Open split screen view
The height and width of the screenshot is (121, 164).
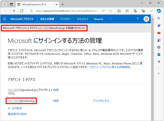pos(119,11)
